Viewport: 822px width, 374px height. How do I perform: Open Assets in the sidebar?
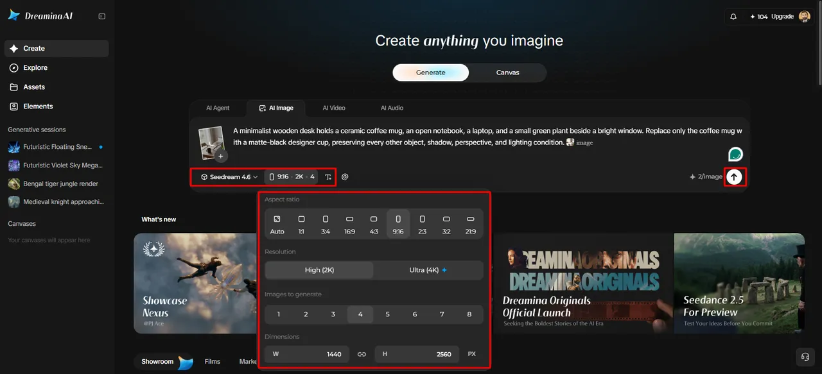57,87
